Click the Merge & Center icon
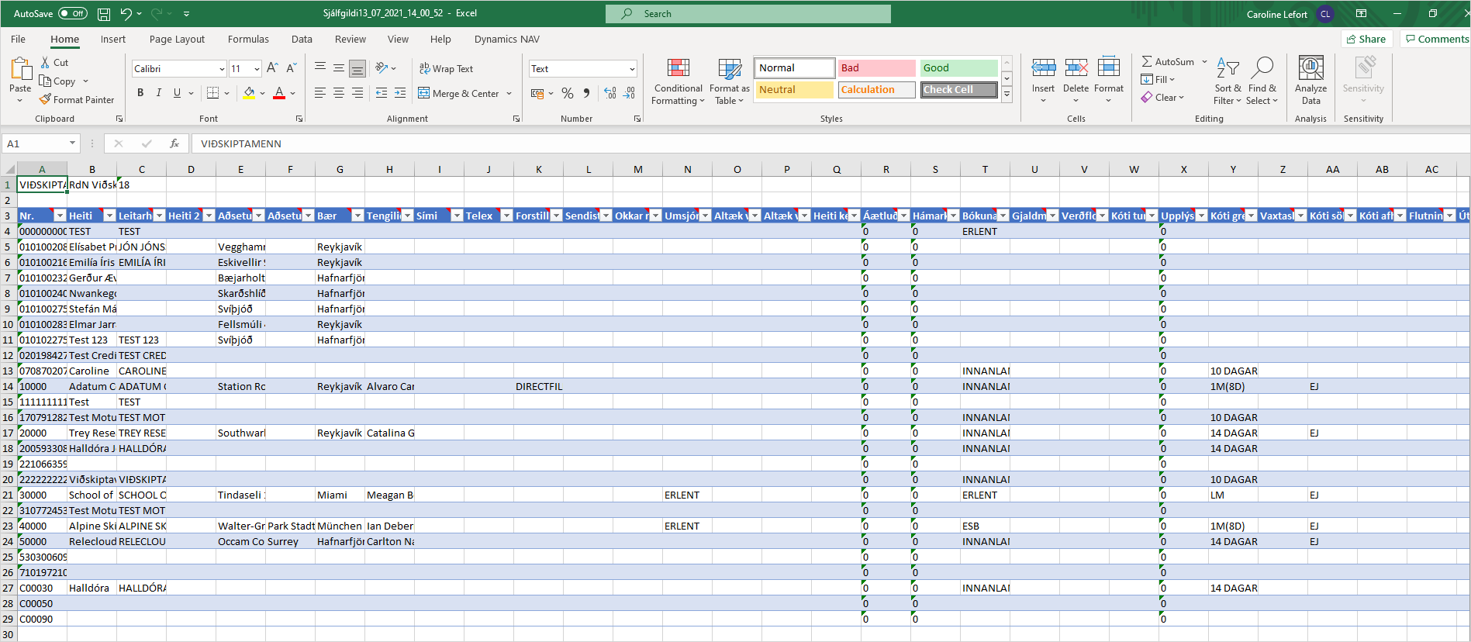This screenshot has width=1471, height=642. click(424, 93)
